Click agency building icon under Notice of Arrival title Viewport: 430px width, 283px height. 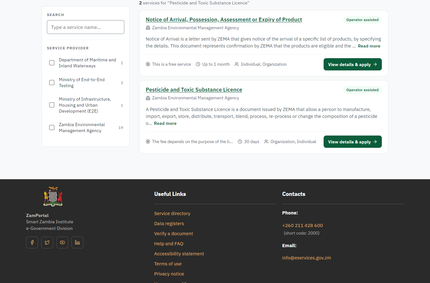[148, 28]
